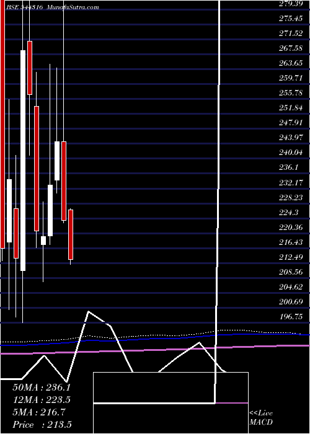The image size is (310, 434).
Task: Click the 243.97 price axis label
Action: (291, 138)
